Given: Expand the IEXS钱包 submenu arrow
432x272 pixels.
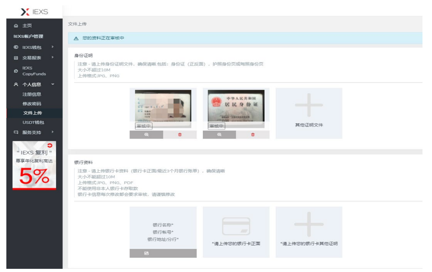Looking at the screenshot, I should (x=52, y=47).
